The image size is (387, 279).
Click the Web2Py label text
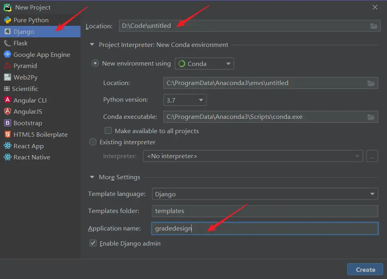pos(26,77)
